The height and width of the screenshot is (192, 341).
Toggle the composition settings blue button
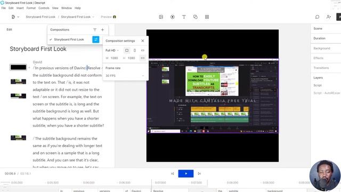pyautogui.click(x=96, y=39)
